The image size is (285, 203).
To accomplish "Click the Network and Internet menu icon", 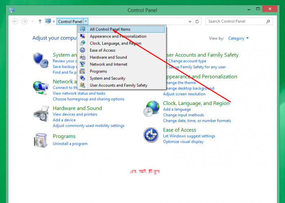I will coord(83,64).
